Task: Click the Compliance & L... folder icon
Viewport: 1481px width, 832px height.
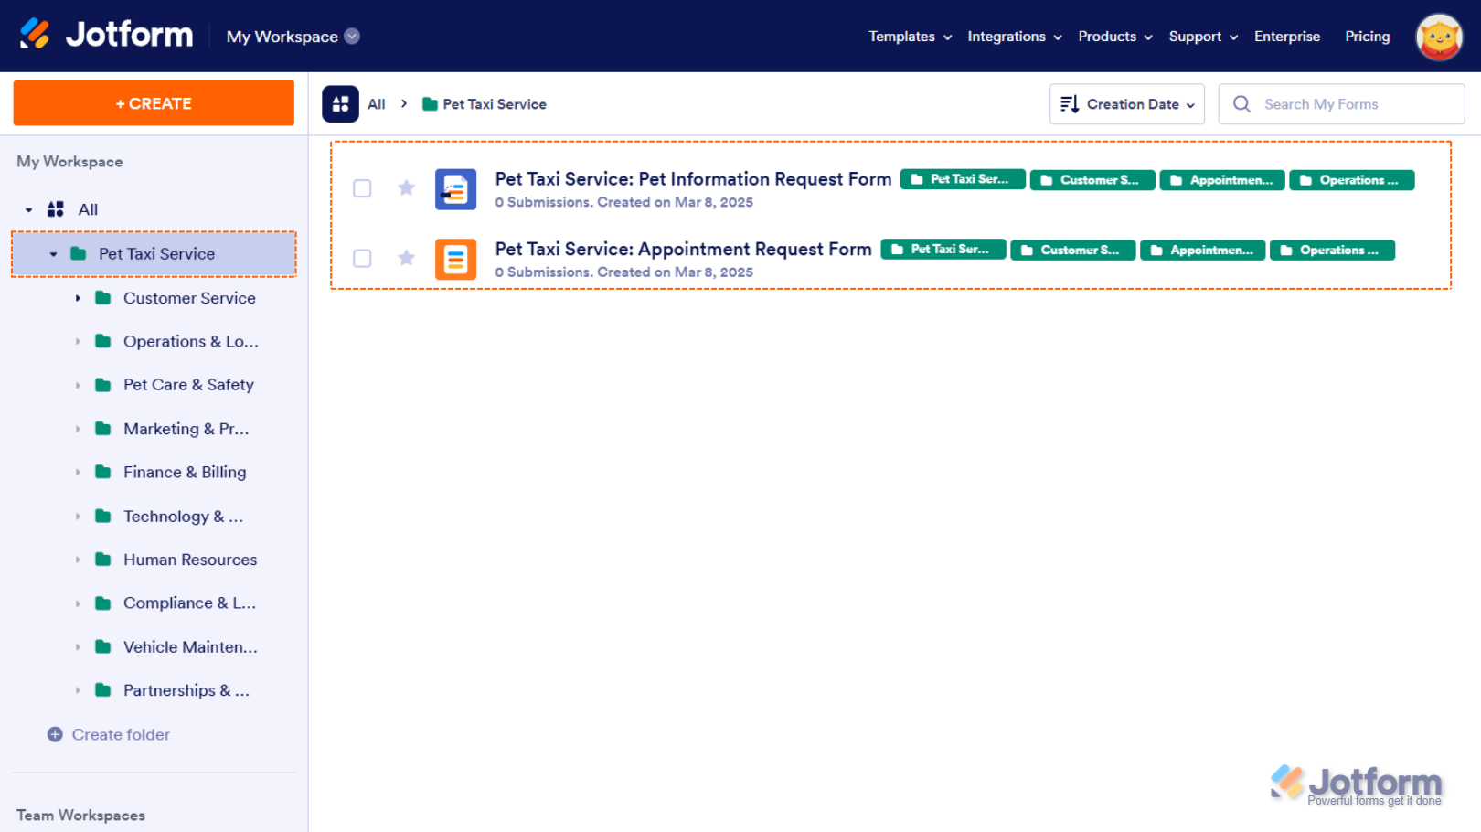Action: (x=103, y=603)
